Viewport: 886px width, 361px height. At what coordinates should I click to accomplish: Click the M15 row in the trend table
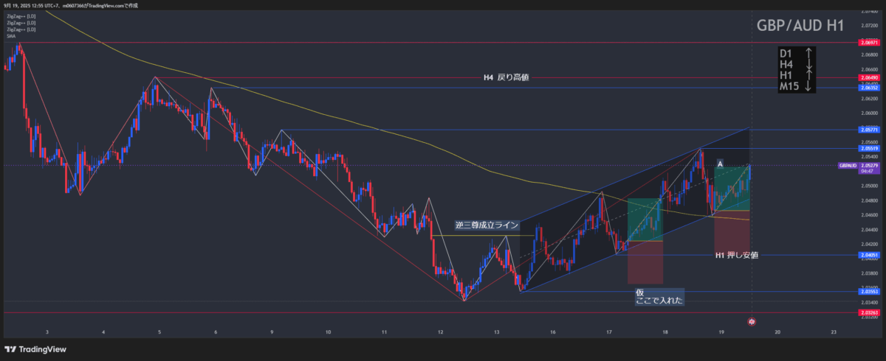click(x=797, y=87)
